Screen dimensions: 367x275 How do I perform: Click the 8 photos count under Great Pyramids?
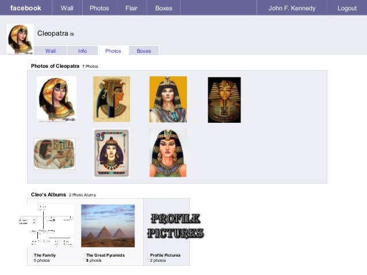pos(94,260)
